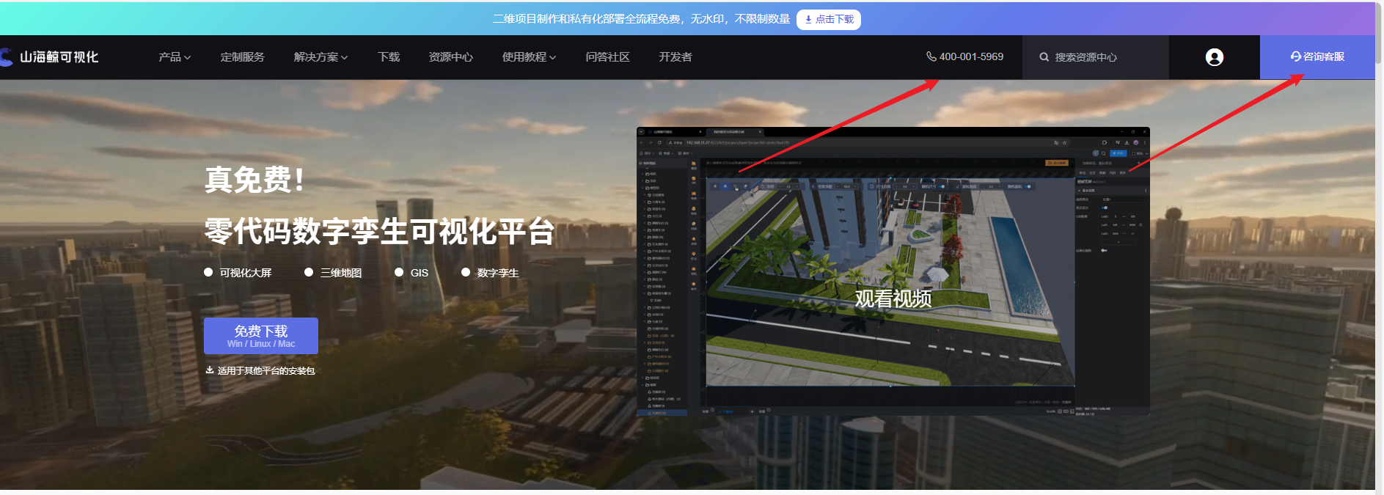Select the 可视化大屏 bullet label
The width and height of the screenshot is (1384, 495).
pos(246,273)
